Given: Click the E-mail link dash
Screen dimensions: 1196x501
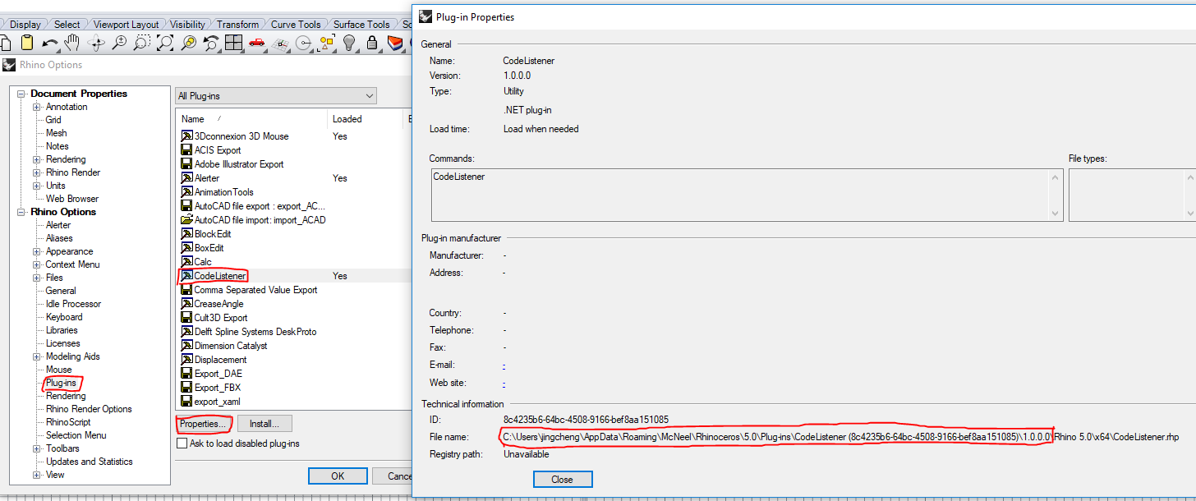Looking at the screenshot, I should [x=504, y=365].
